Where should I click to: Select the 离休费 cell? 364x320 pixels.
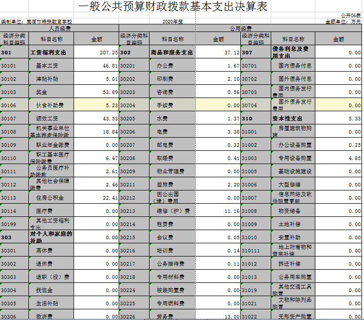51,250
